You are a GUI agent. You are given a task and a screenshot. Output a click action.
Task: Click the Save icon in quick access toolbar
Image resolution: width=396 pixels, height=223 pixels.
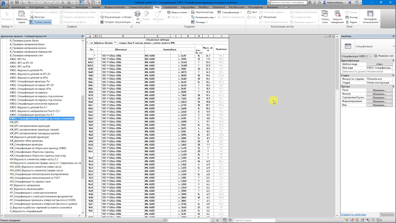[17, 2]
